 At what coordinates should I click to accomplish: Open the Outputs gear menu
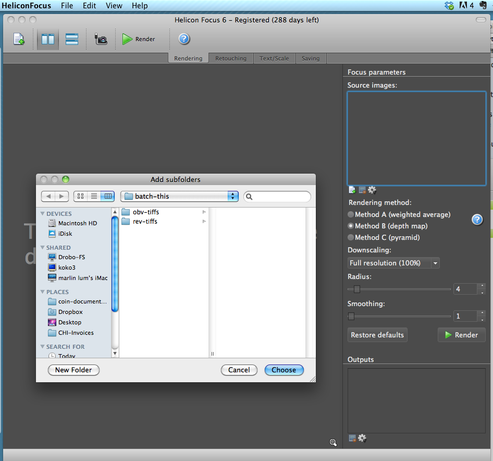[x=362, y=438]
